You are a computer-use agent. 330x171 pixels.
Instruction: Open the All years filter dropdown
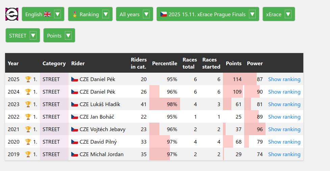tap(134, 14)
